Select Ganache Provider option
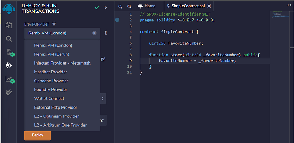 coord(62,81)
